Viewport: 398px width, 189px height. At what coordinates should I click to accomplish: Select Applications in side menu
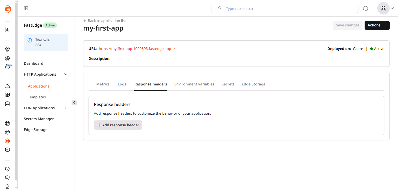pos(39,86)
